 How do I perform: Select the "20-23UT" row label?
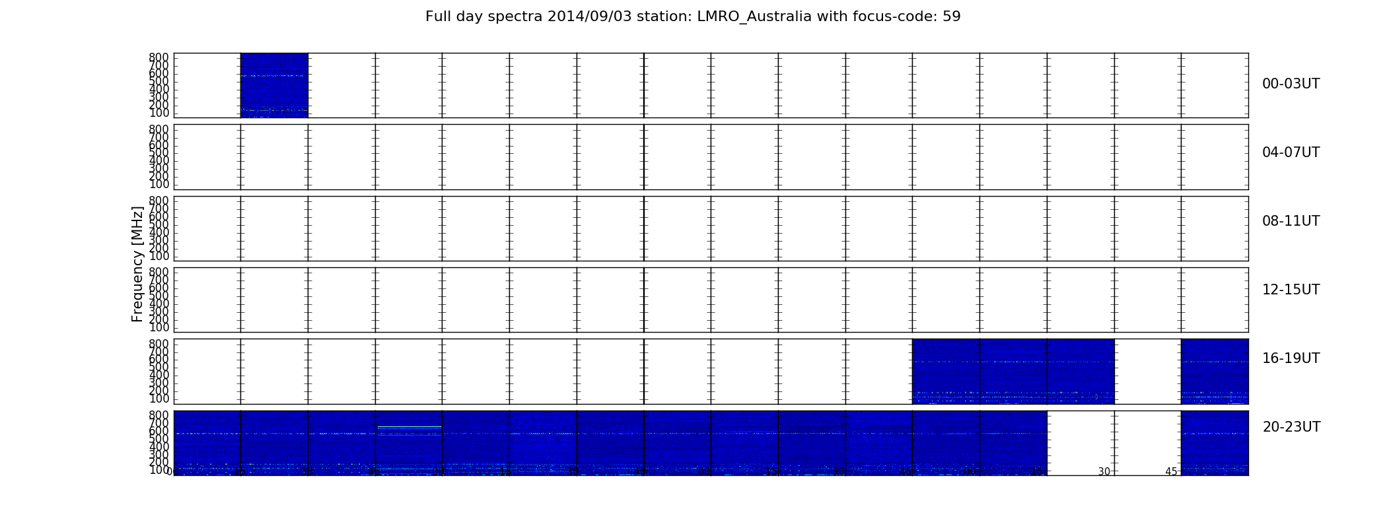[x=1291, y=427]
